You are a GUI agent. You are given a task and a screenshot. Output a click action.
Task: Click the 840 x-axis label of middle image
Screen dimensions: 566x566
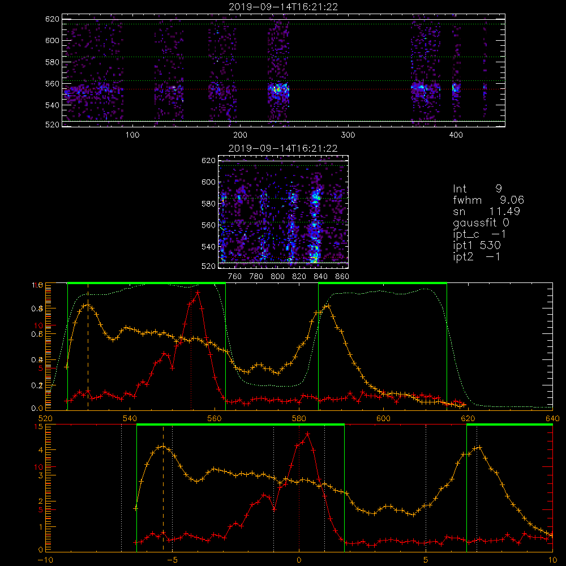(x=320, y=277)
